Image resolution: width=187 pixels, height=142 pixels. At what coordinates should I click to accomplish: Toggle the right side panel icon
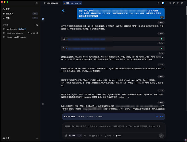pyautogui.click(x=182, y=3)
